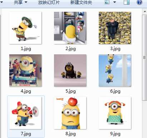The width and height of the screenshot is (147, 138).
Task: Select thumbnail of 3.jpg crowd of minions
Action: [x=115, y=28]
